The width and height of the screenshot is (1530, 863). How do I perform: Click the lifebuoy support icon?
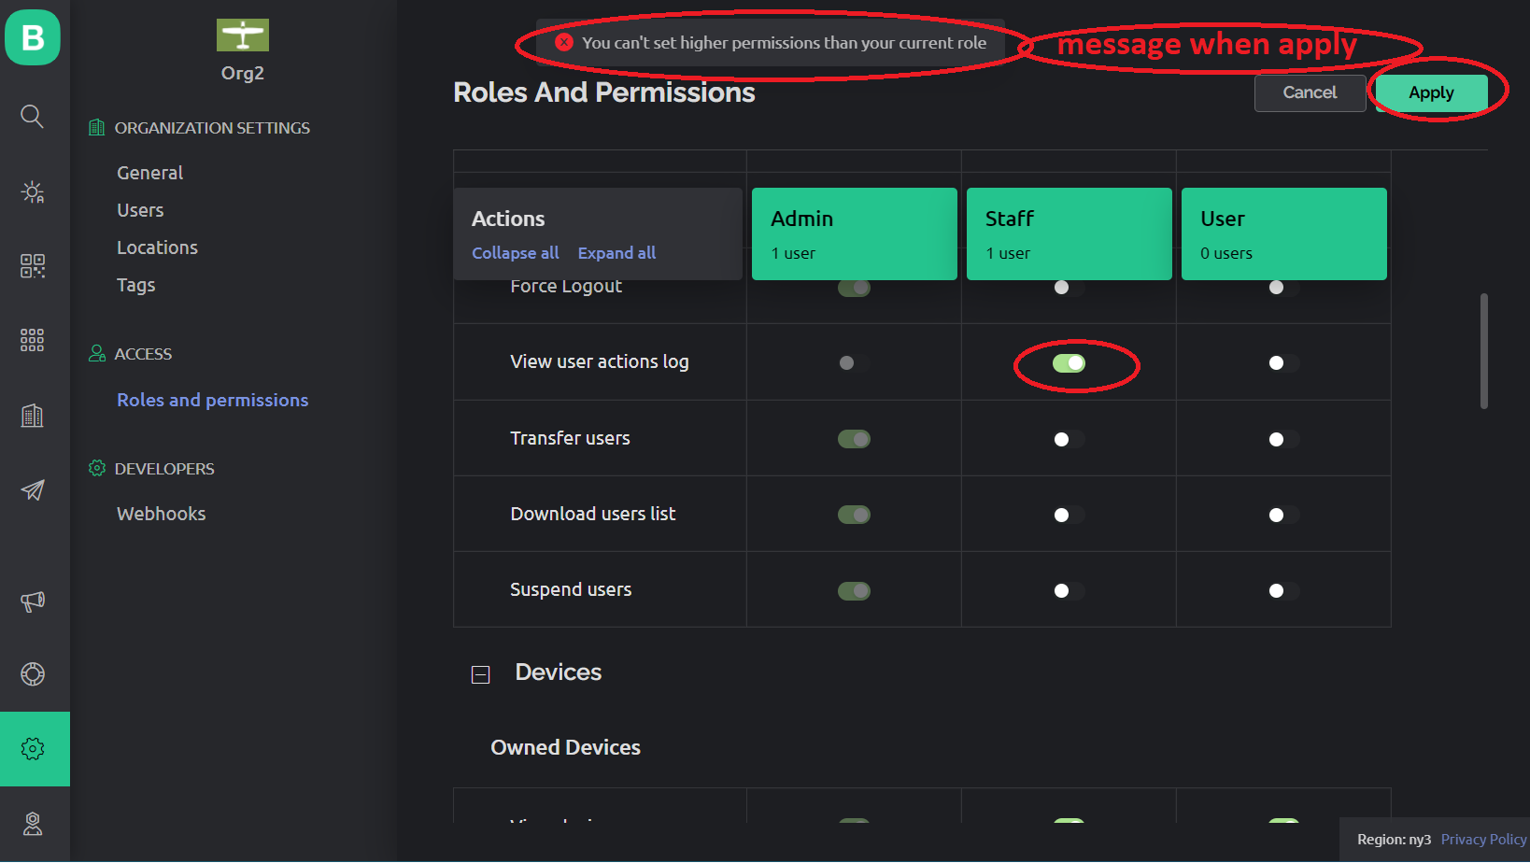pos(33,674)
